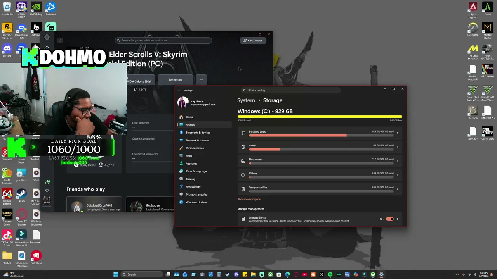Select the Call of Duty desktop icon
The width and height of the screenshot is (497, 279).
tap(487, 133)
